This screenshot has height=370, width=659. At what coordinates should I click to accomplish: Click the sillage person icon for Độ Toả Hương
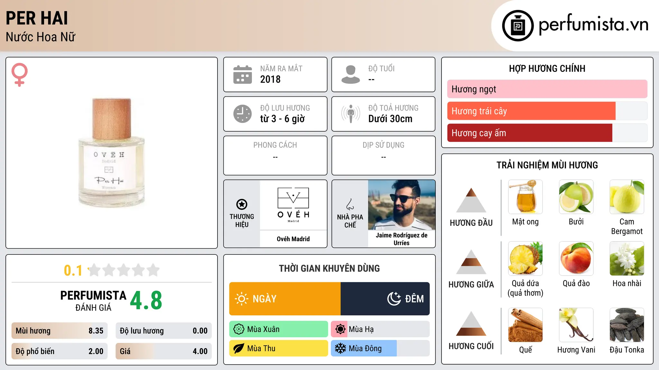[351, 114]
